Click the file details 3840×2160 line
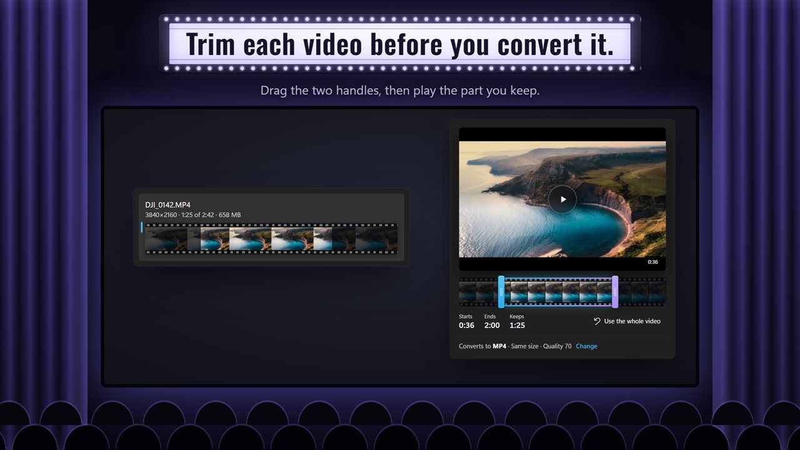This screenshot has height=450, width=800. coord(193,215)
